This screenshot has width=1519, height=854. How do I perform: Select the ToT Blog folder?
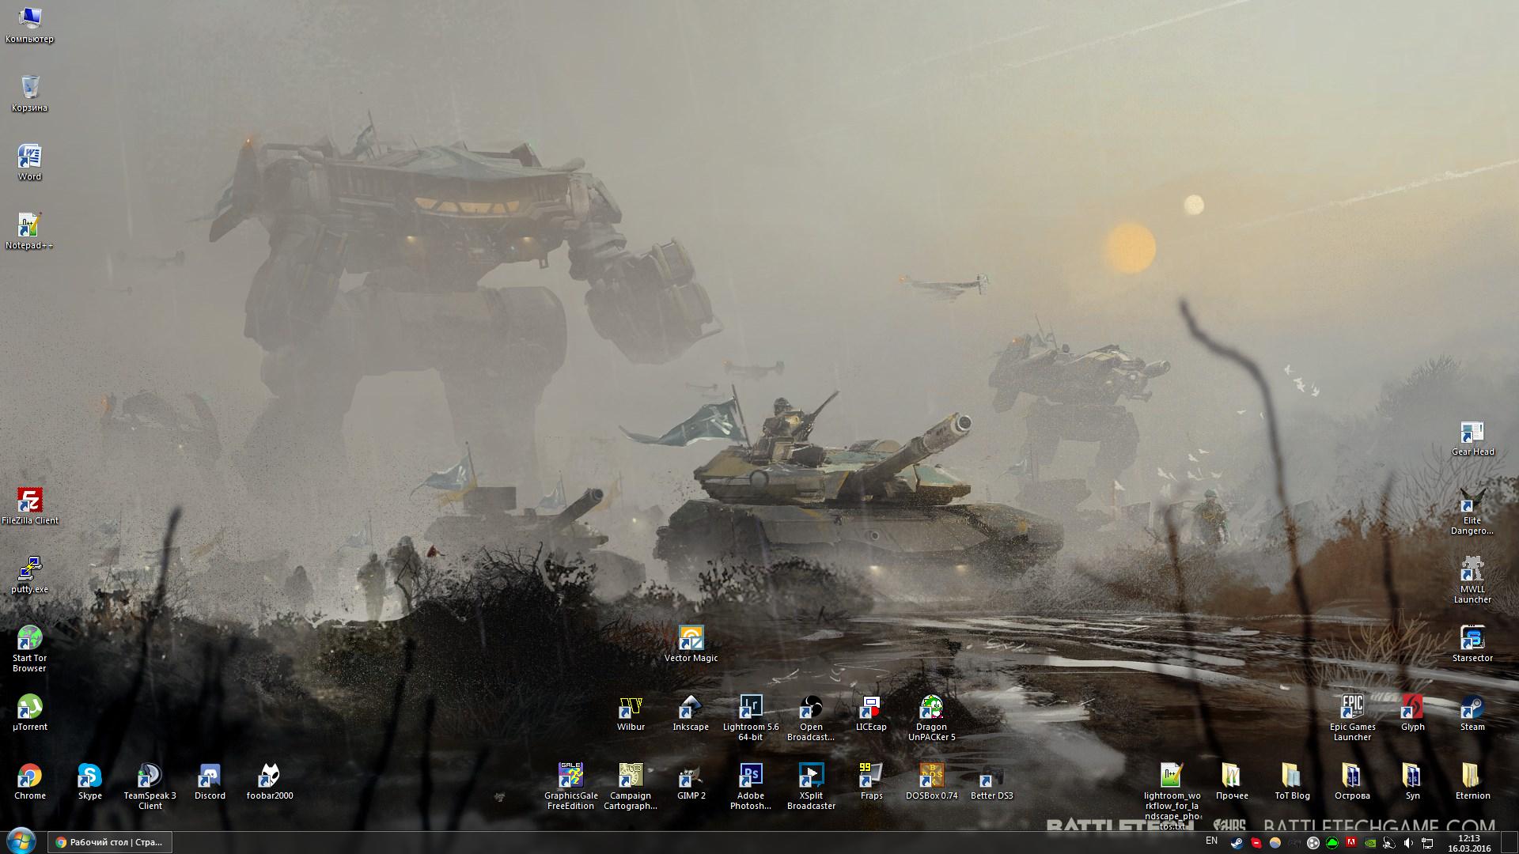(x=1292, y=777)
